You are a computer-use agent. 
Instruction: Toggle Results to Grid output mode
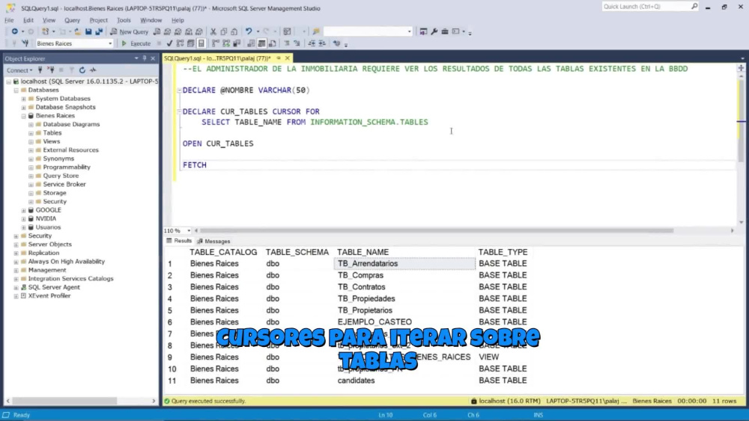pos(261,43)
